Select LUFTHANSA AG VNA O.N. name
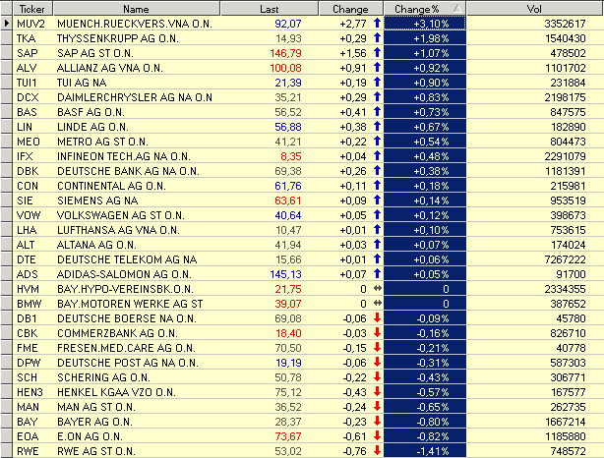This screenshot has width=604, height=458. click(x=118, y=230)
